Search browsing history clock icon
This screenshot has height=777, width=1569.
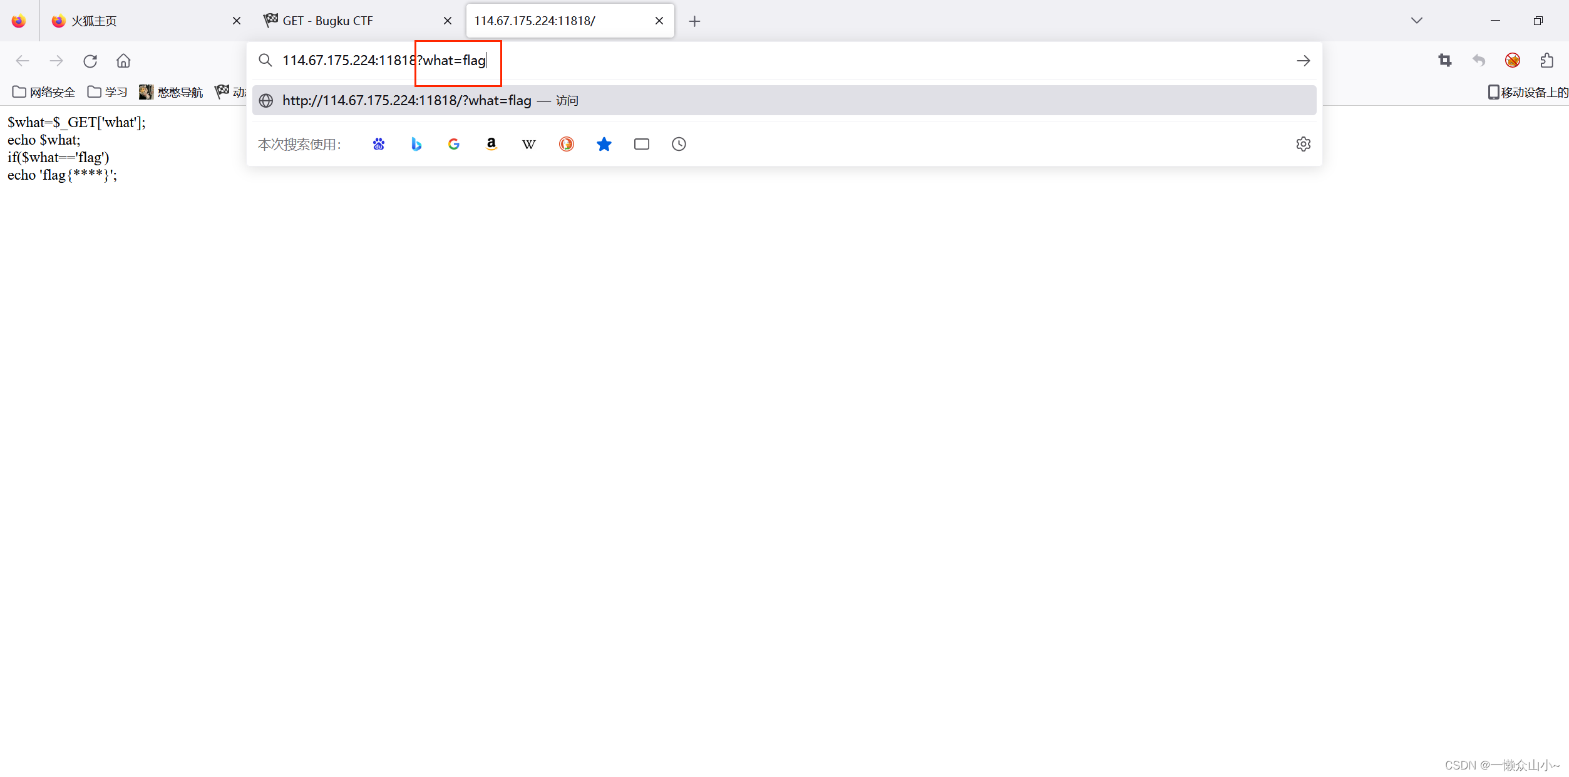coord(679,145)
